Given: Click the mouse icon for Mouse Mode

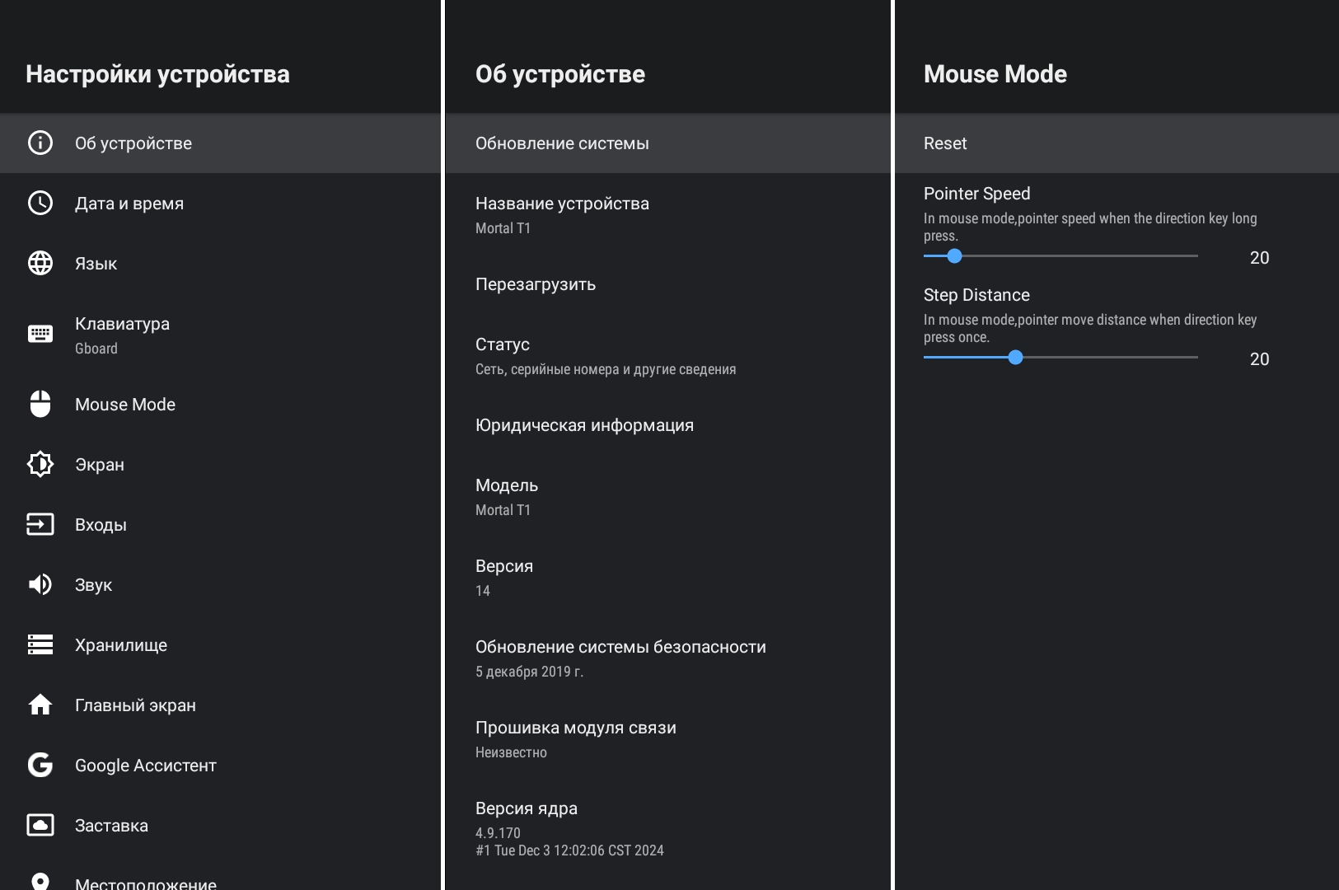Looking at the screenshot, I should tap(40, 404).
